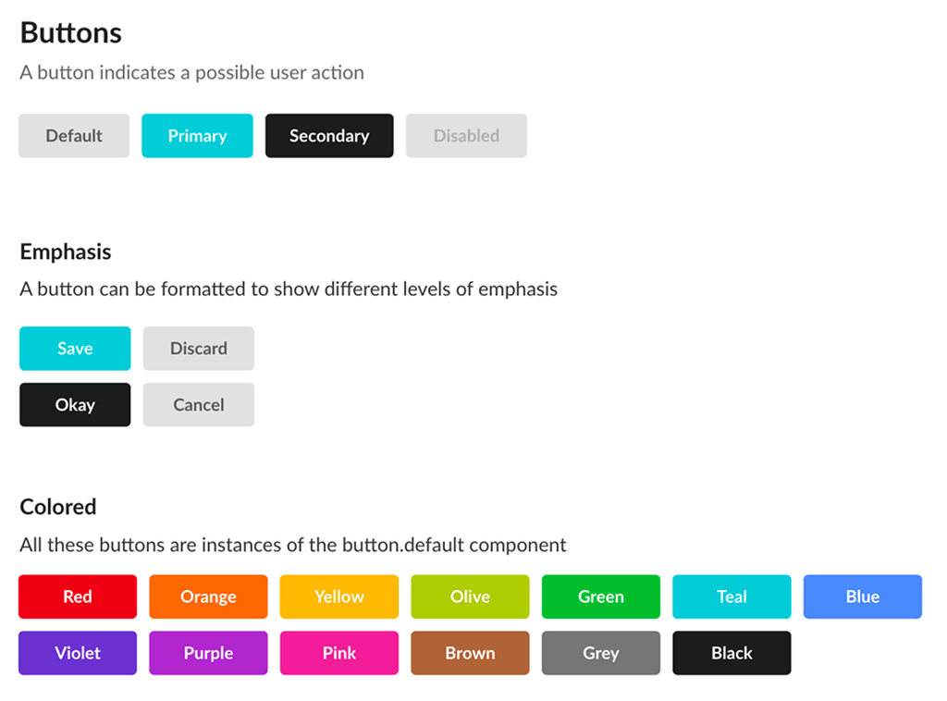Click the Pink colored button

point(339,653)
